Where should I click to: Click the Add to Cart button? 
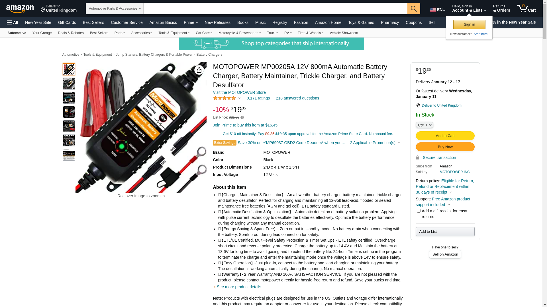pos(445,136)
